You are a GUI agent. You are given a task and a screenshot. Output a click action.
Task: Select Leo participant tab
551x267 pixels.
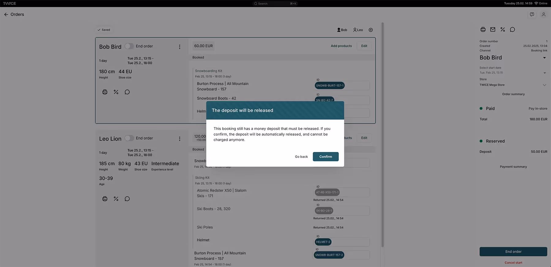click(x=358, y=30)
